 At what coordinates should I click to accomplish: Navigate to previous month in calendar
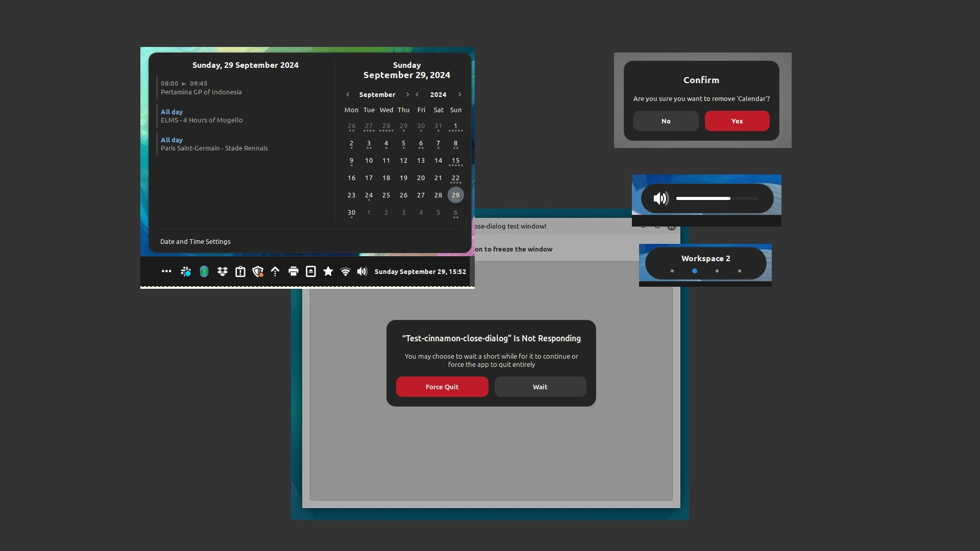[x=348, y=94]
